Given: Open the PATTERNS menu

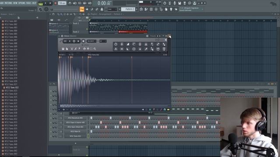Looking at the screenshot, I should coord(8,3).
